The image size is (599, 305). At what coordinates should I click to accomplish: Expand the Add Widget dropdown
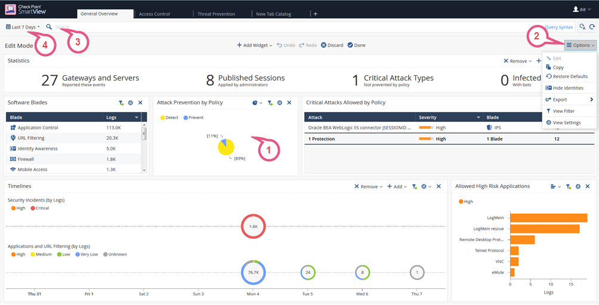[x=254, y=45]
